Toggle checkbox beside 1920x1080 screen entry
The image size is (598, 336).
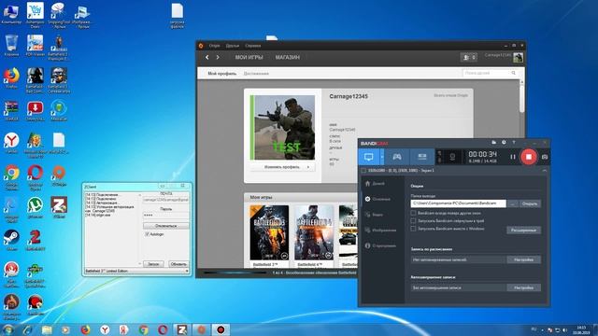coord(363,171)
